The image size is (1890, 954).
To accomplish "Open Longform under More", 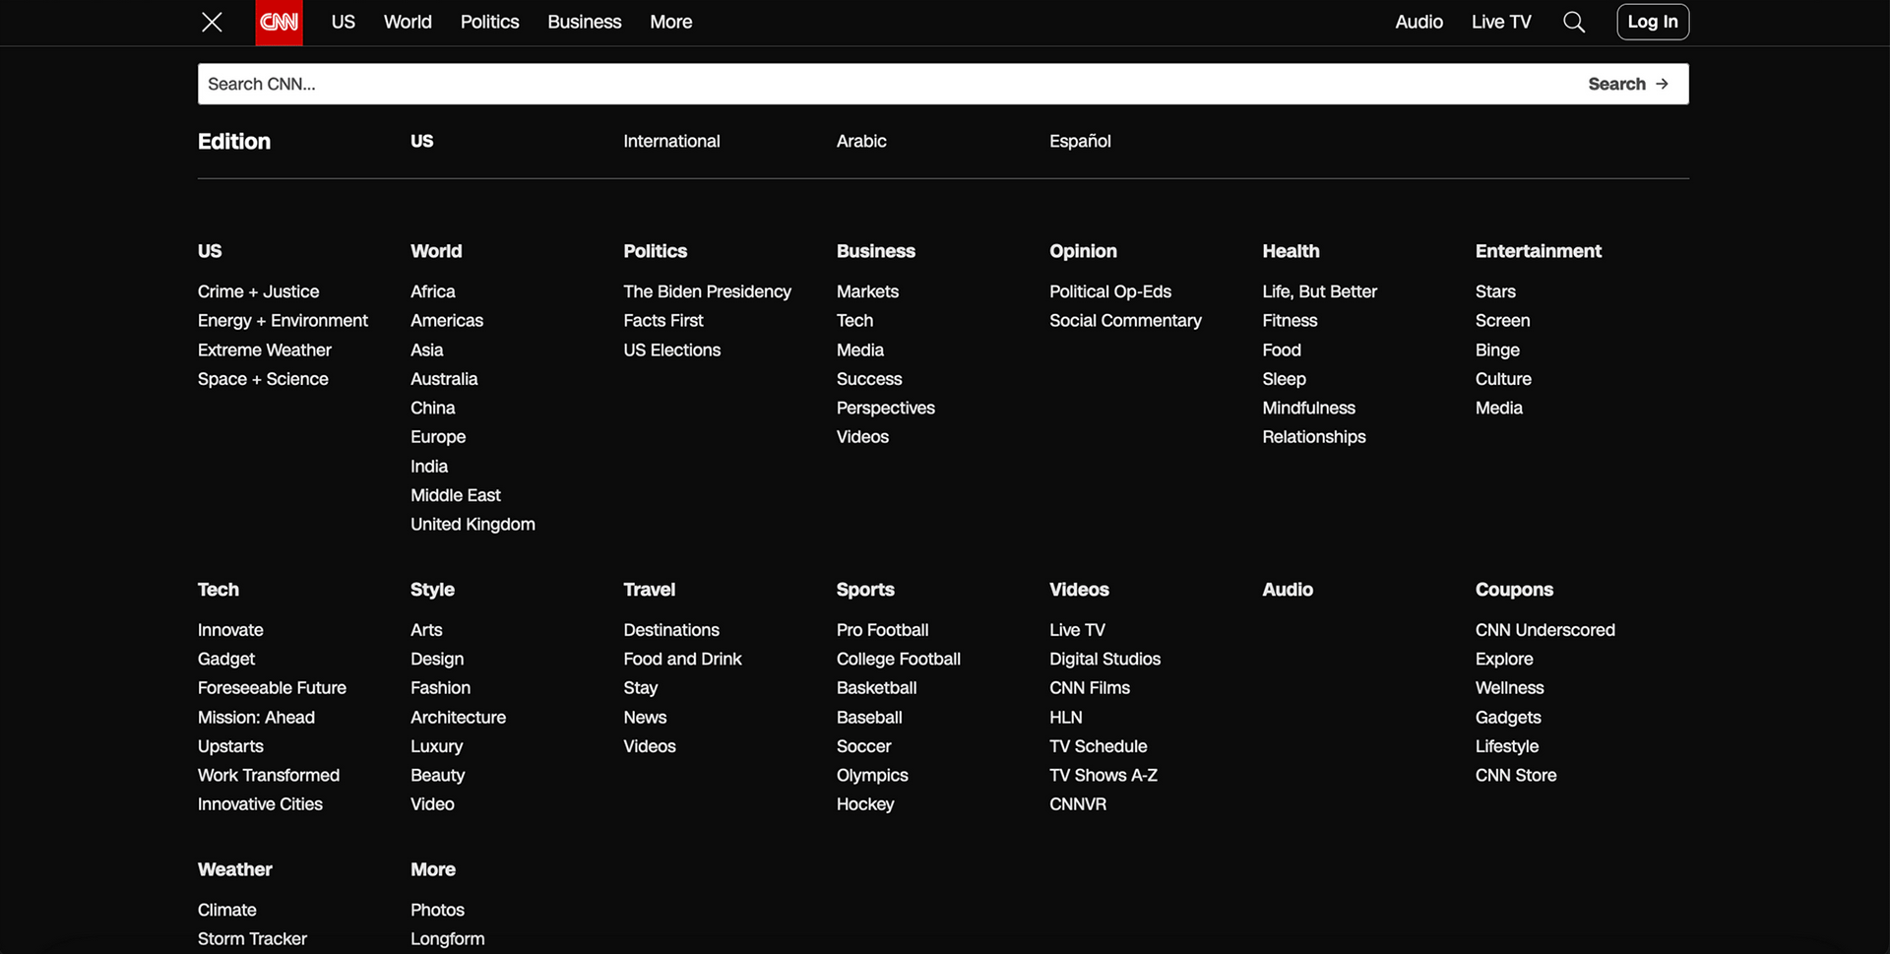I will tap(447, 939).
